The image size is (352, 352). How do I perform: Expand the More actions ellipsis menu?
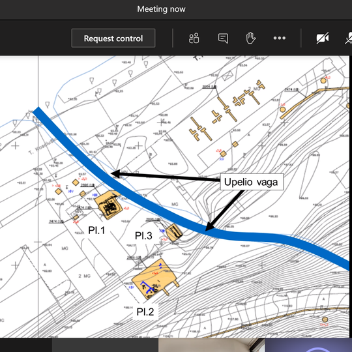(x=280, y=38)
